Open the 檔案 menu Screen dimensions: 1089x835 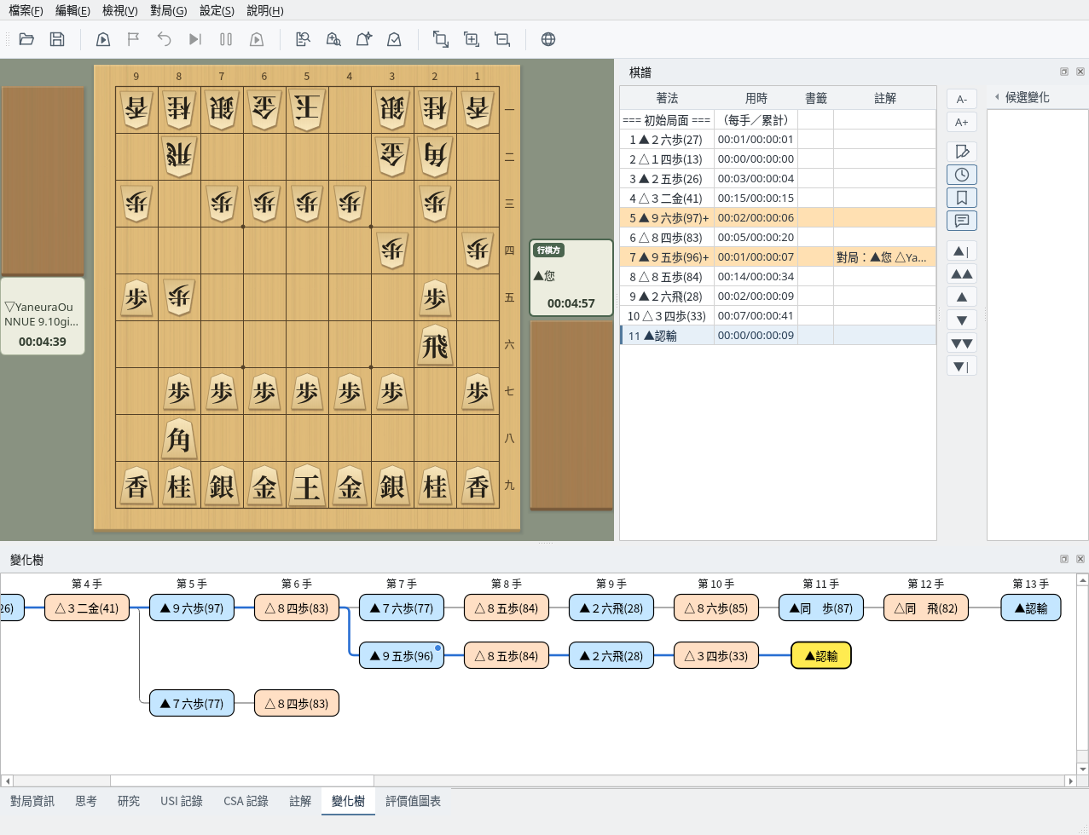(x=26, y=10)
